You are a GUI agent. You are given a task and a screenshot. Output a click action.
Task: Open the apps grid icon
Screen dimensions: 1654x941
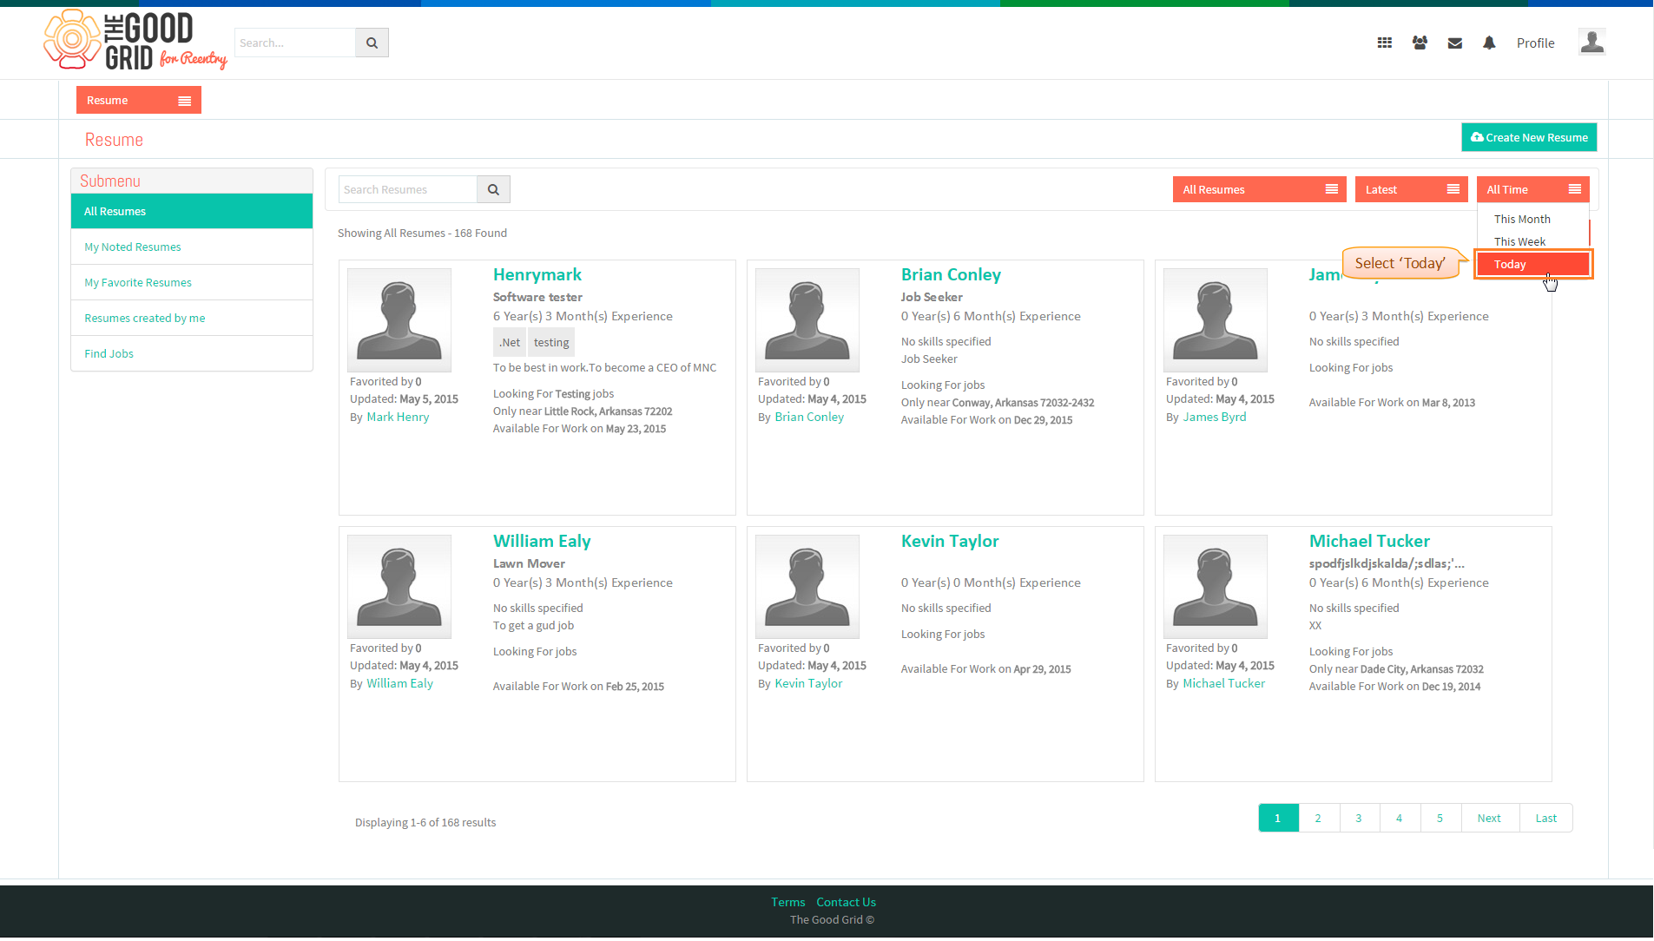click(1385, 43)
